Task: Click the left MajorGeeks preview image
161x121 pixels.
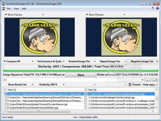Action: [40, 37]
